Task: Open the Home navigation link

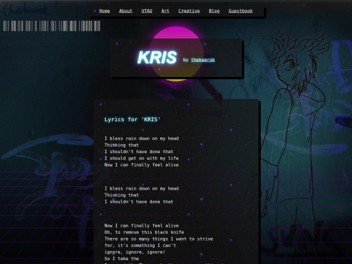Action: coord(104,11)
